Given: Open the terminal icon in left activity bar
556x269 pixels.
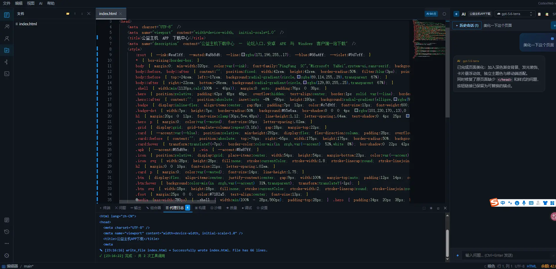Looking at the screenshot, I should [7, 74].
